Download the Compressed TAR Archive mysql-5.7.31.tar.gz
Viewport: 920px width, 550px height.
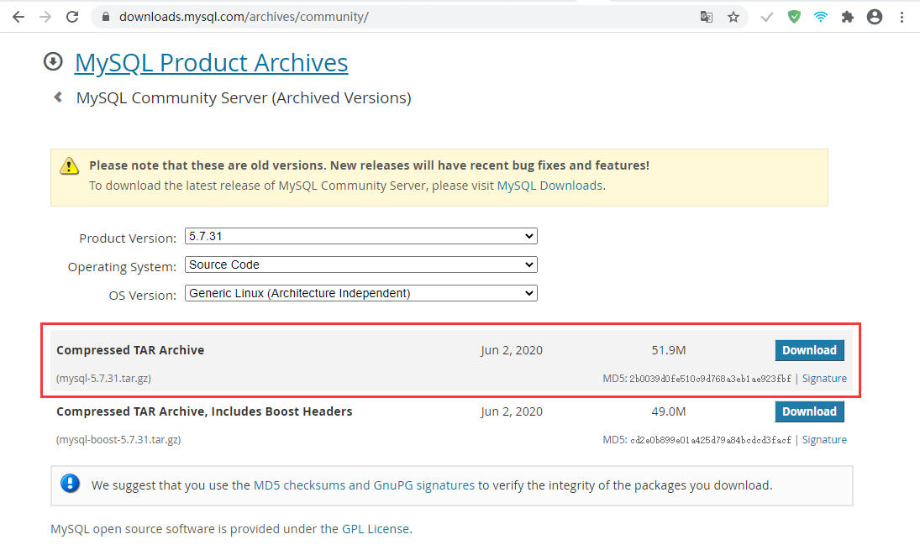coord(809,350)
